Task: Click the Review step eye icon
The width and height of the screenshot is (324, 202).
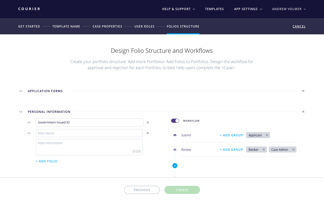Action: [x=175, y=150]
